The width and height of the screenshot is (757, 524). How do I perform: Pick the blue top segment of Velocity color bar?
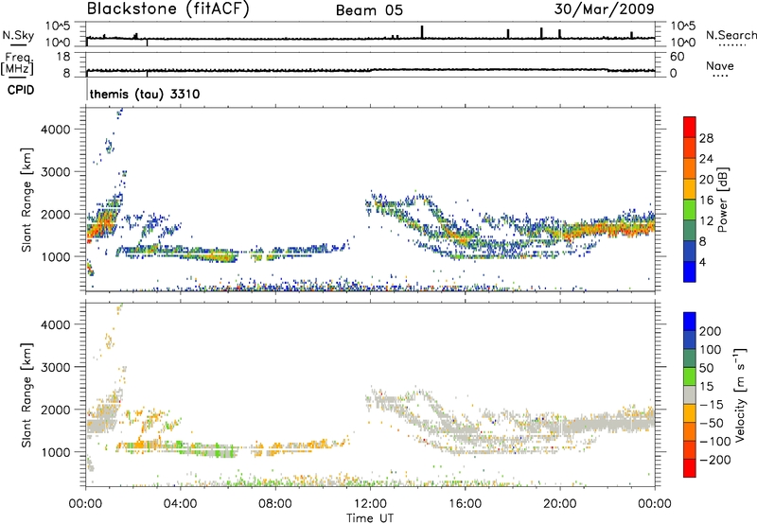click(690, 322)
